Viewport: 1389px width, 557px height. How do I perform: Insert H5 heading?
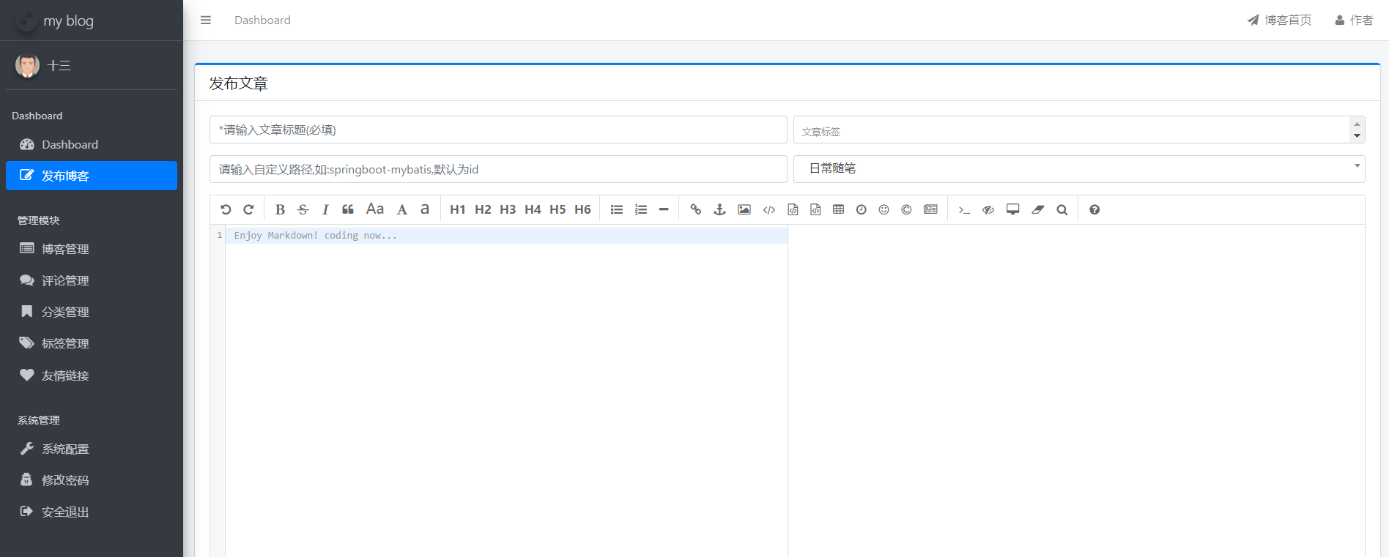(x=558, y=209)
